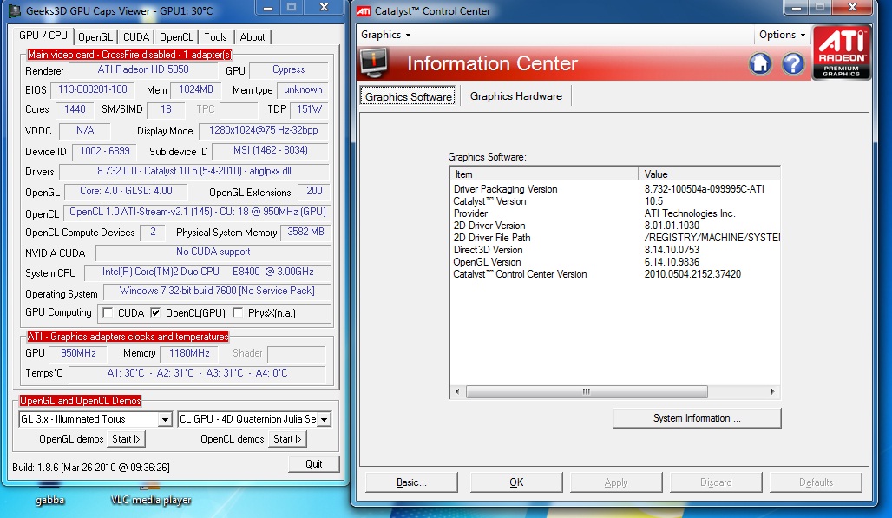Start the OpenCL demo
Image resolution: width=892 pixels, height=518 pixels.
pos(287,439)
